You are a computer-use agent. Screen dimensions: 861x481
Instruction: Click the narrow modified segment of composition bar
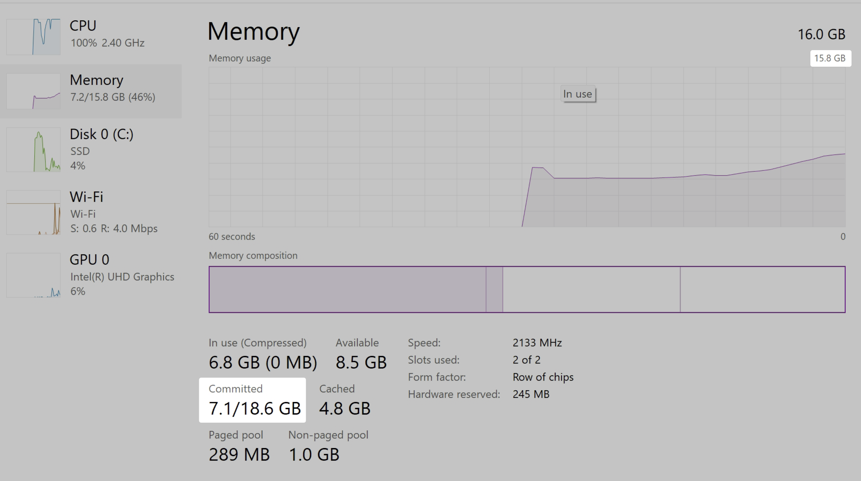(x=494, y=290)
